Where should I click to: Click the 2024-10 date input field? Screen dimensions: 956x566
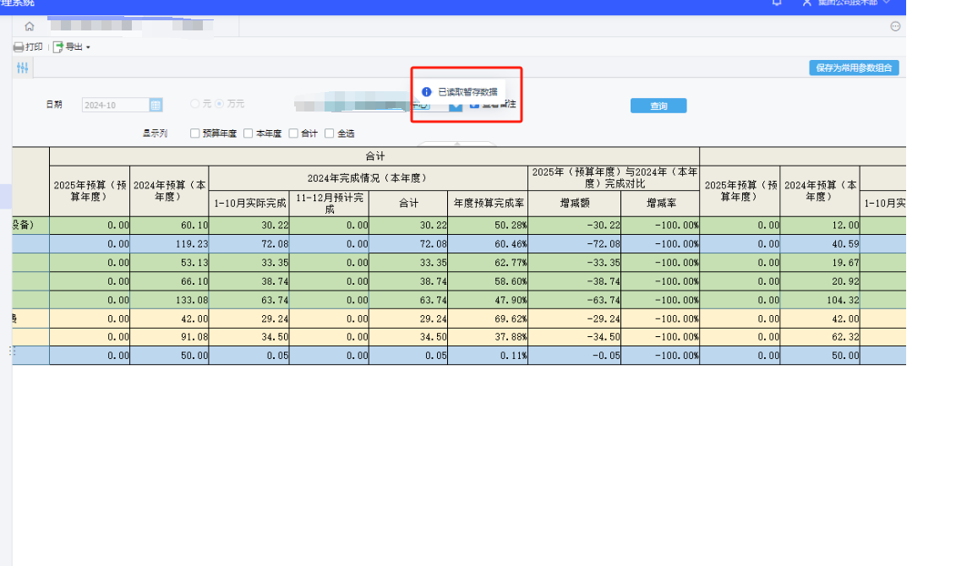coord(116,105)
